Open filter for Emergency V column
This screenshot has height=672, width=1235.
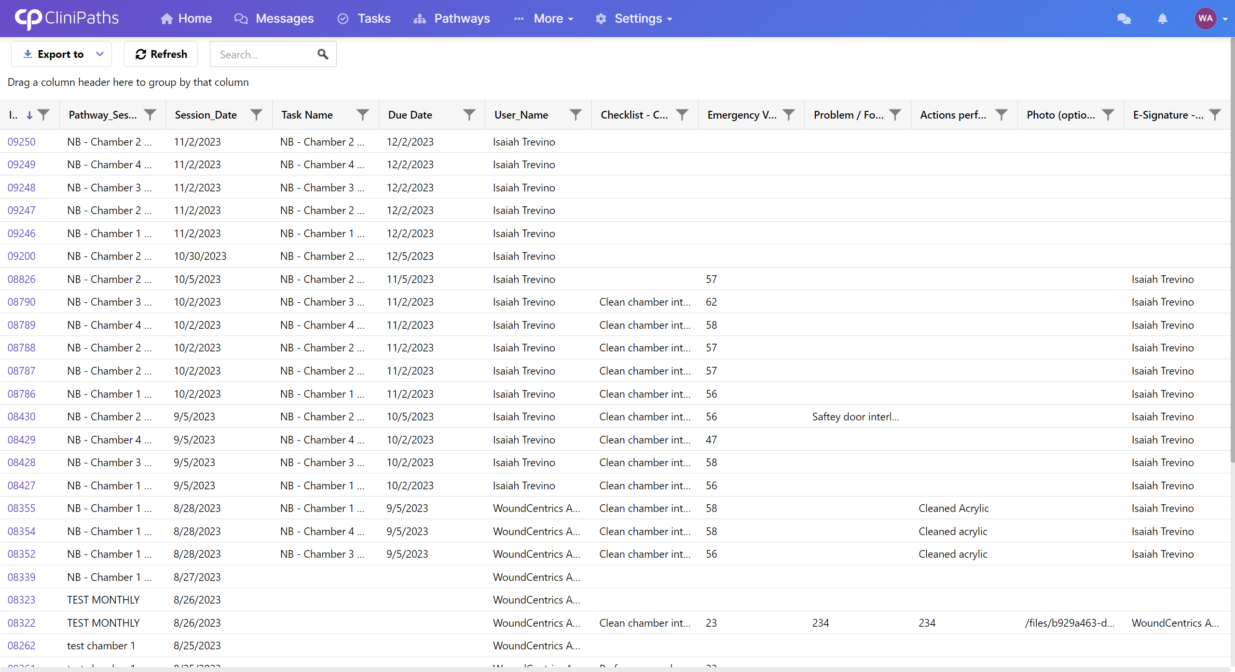[789, 115]
